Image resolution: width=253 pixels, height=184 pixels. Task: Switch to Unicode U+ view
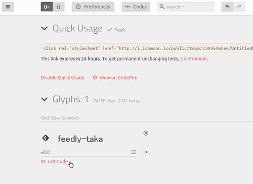point(47,7)
